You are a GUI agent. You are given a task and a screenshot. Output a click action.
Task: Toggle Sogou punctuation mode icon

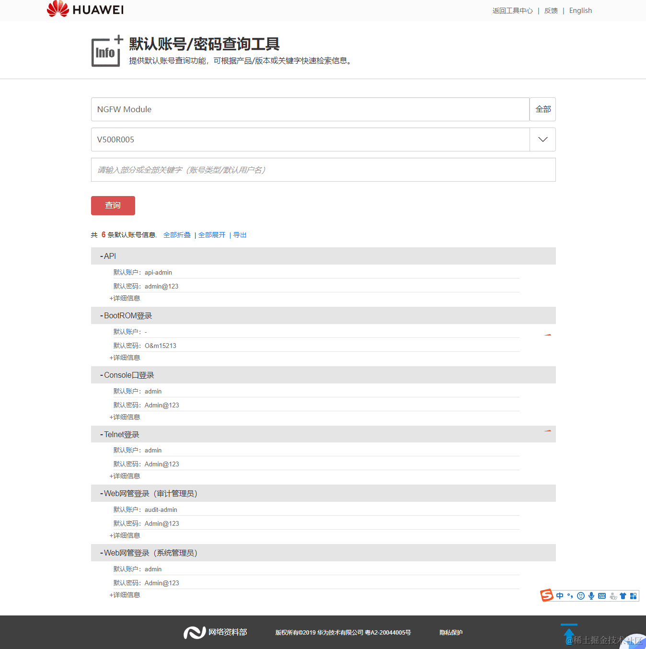pos(570,596)
